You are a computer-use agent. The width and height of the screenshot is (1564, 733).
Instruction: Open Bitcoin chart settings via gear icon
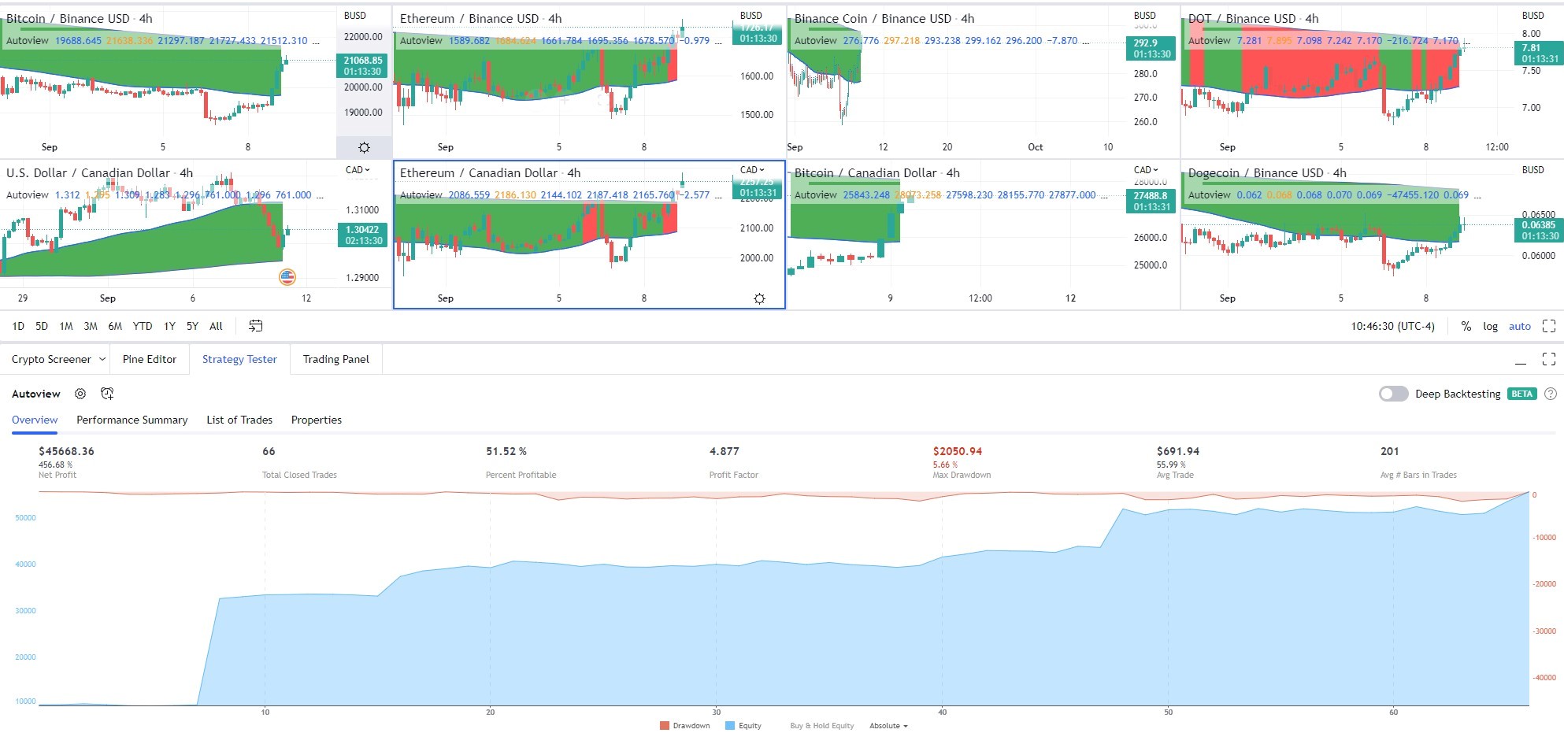363,147
